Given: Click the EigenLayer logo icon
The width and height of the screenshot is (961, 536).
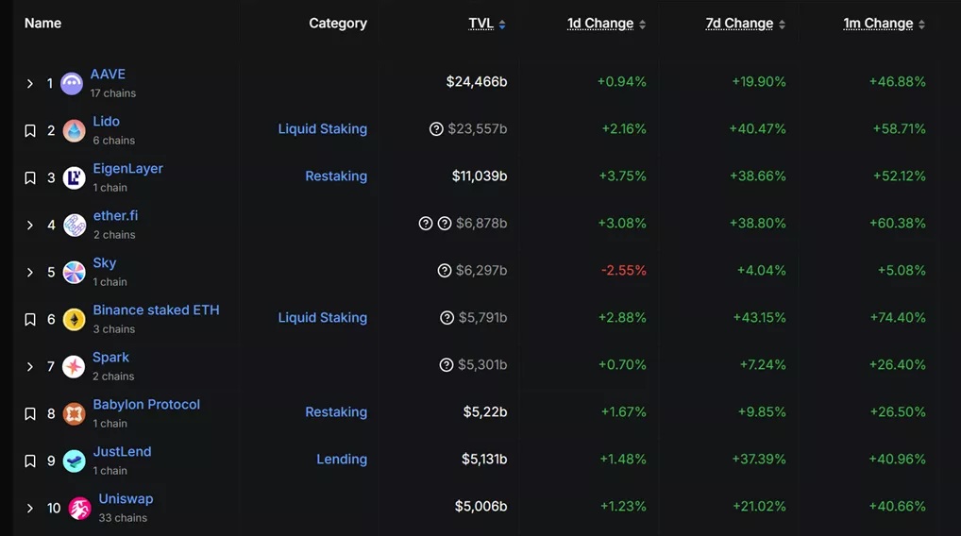Looking at the screenshot, I should pyautogui.click(x=74, y=177).
